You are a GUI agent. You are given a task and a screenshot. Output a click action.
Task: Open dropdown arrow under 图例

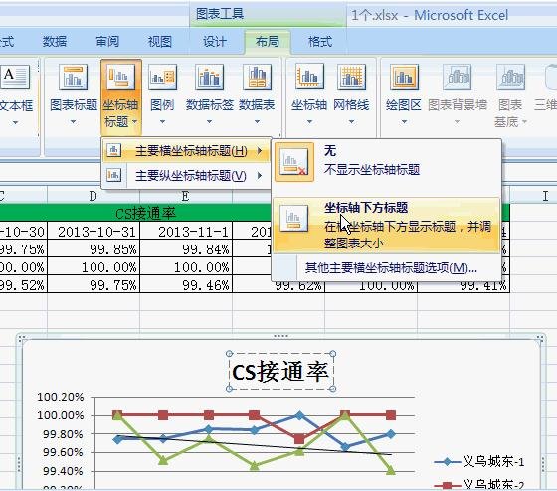pos(162,122)
